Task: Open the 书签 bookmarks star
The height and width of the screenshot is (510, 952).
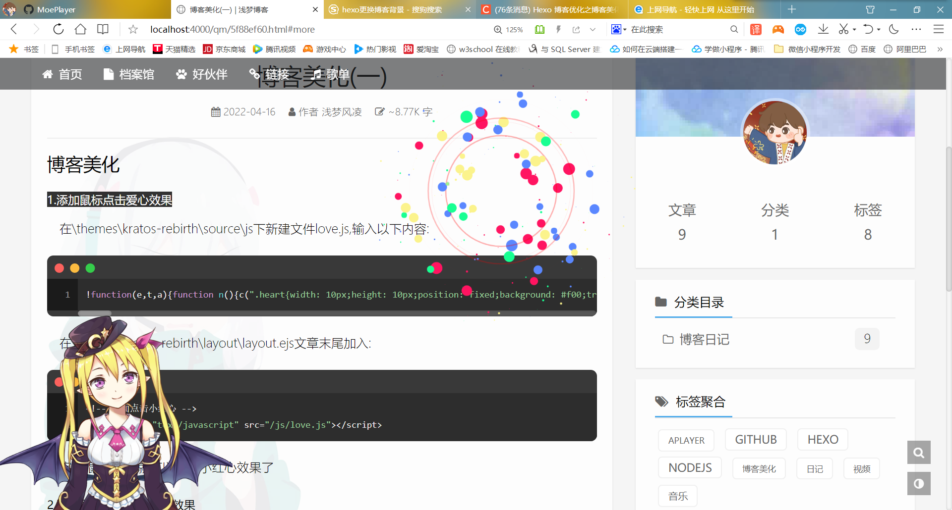Action: 24,49
